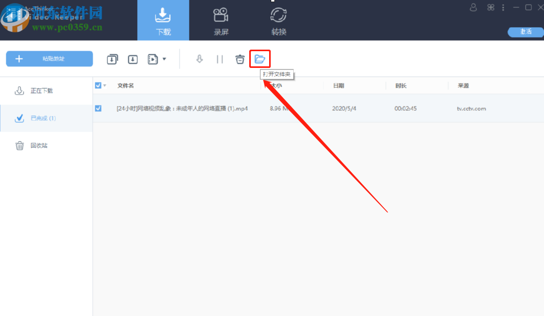Click the resume download arrow icon
This screenshot has height=316, width=544.
[199, 58]
